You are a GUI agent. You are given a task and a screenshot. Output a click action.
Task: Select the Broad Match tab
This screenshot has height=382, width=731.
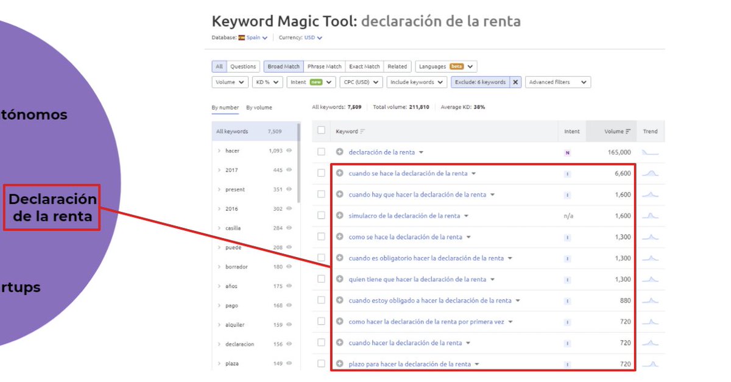tap(283, 66)
